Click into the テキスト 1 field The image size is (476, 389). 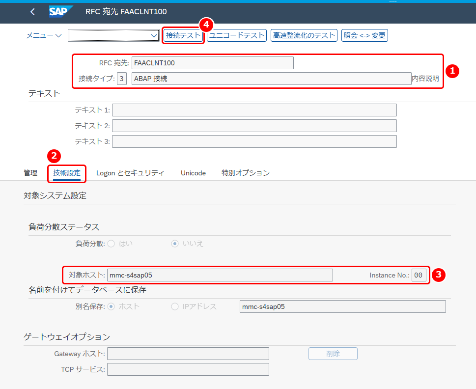(254, 110)
